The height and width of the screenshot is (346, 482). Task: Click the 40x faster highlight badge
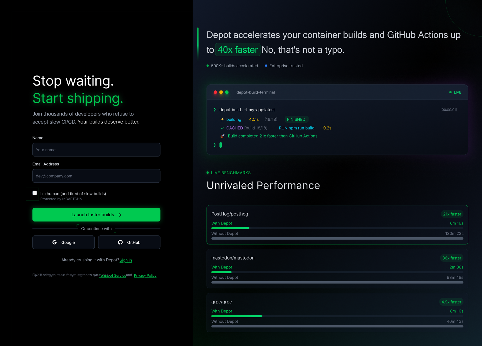click(238, 50)
